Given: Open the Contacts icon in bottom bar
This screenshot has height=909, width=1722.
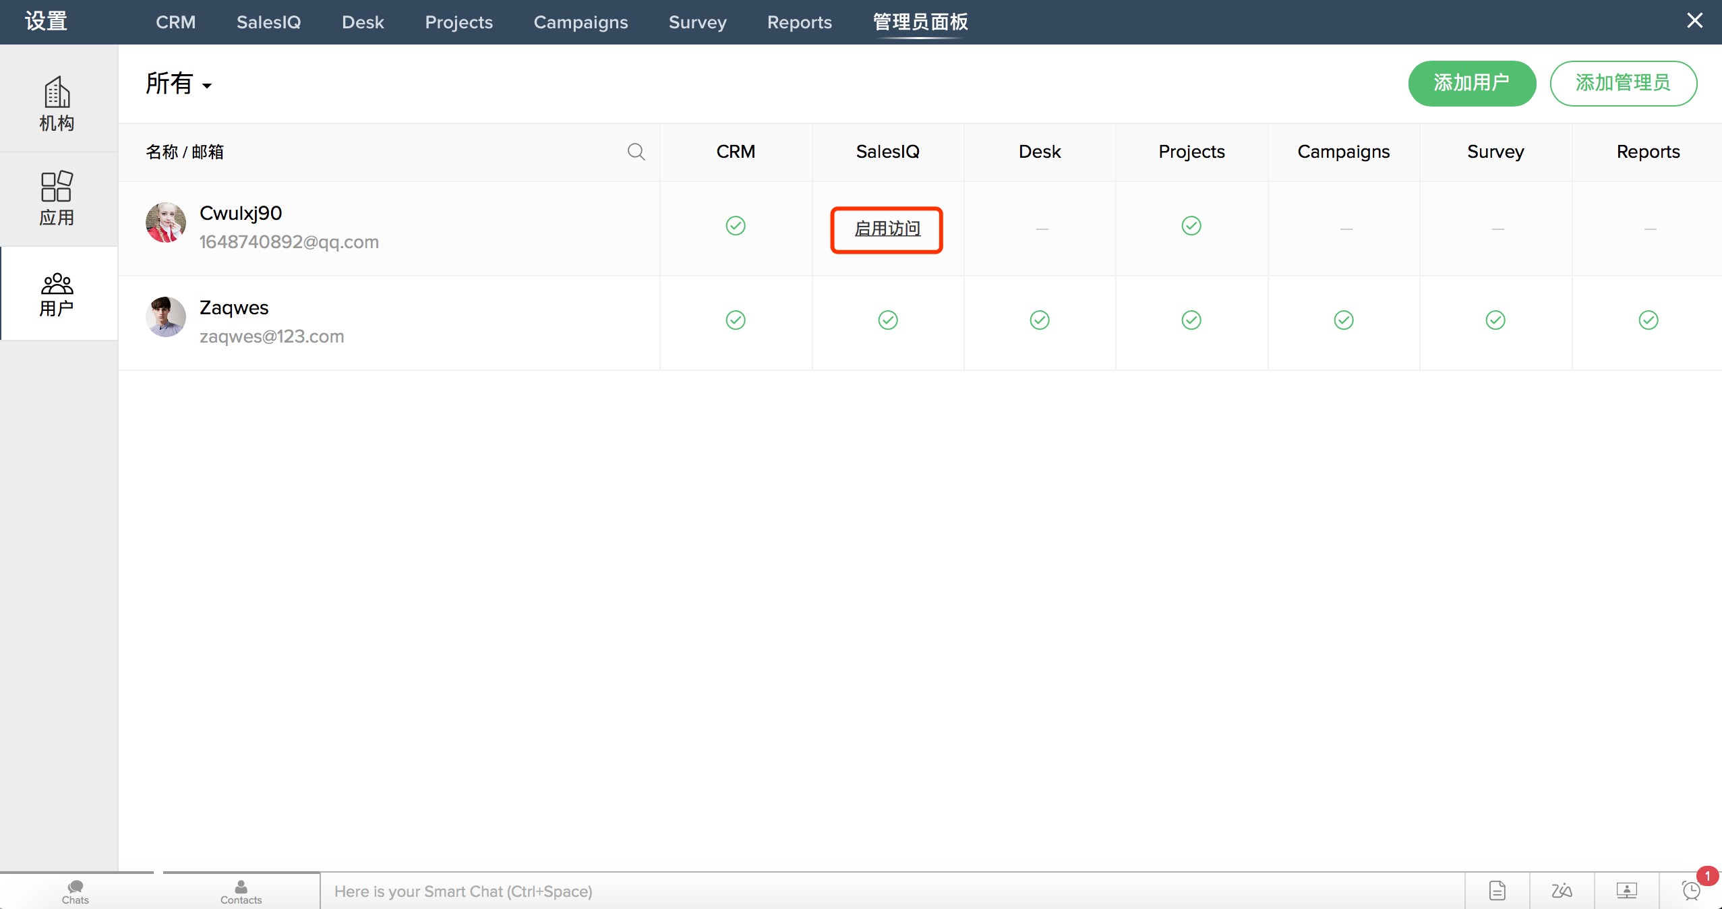Looking at the screenshot, I should 241,891.
